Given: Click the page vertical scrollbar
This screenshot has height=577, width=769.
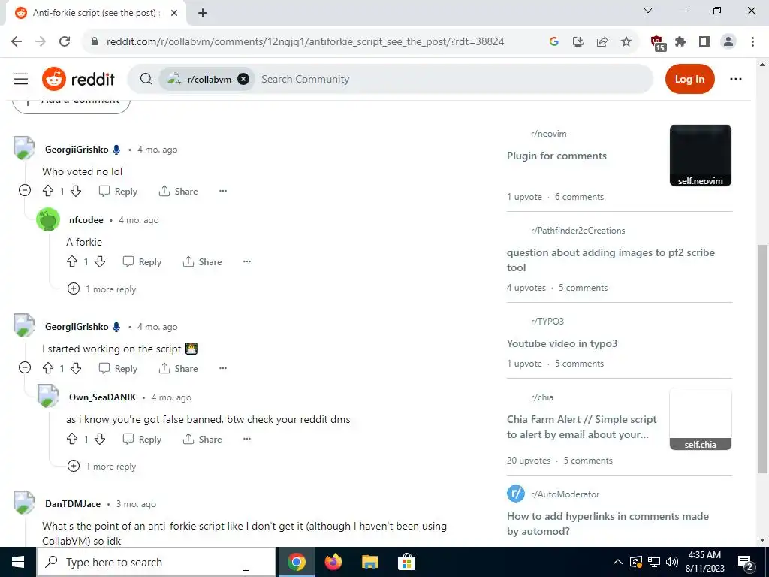Looking at the screenshot, I should (x=763, y=358).
